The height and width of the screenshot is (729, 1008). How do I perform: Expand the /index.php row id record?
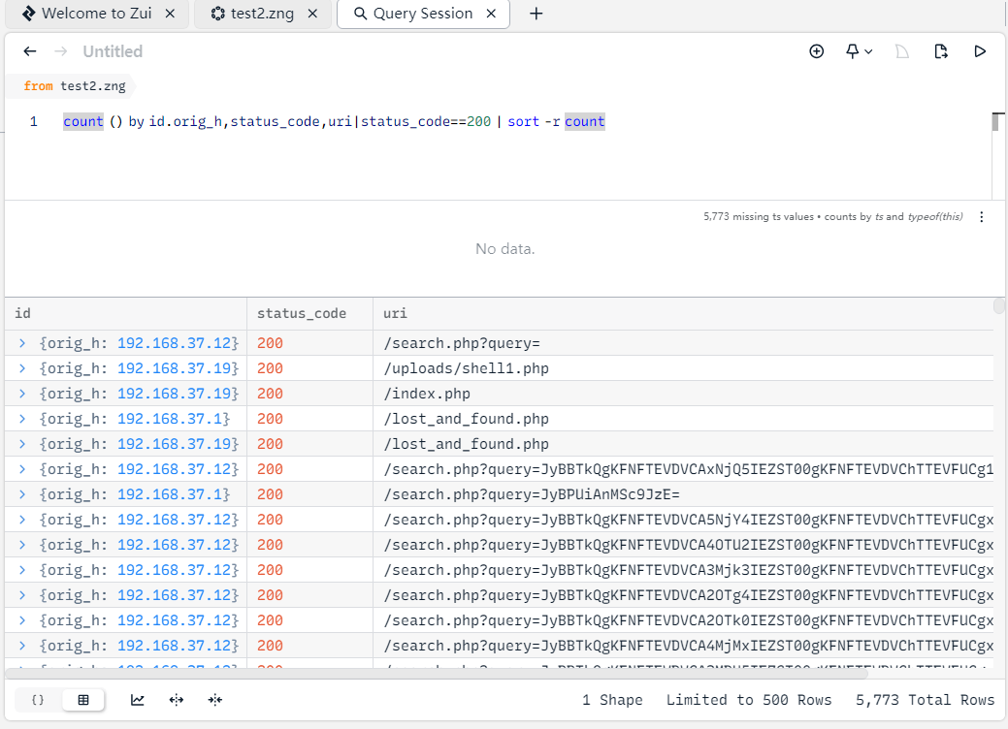coord(23,394)
